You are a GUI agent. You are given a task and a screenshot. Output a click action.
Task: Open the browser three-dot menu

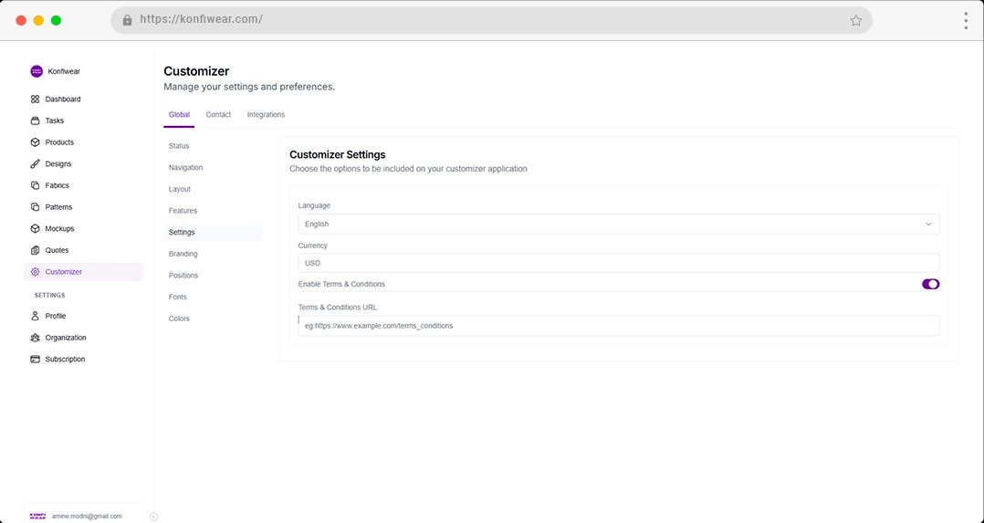point(965,20)
